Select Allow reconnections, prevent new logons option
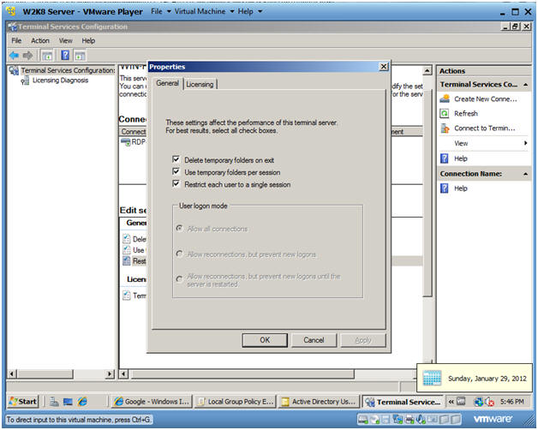538x430 pixels. [x=179, y=254]
